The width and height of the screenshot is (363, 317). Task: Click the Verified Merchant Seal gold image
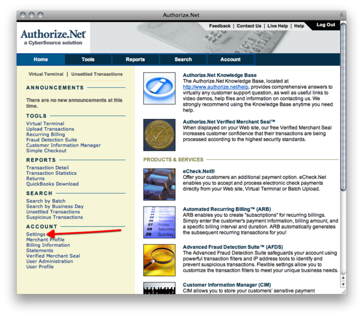pos(159,135)
